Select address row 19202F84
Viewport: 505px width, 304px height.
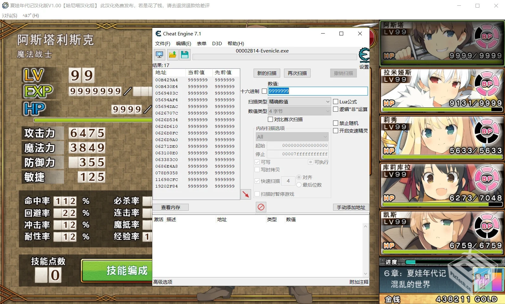(x=196, y=186)
